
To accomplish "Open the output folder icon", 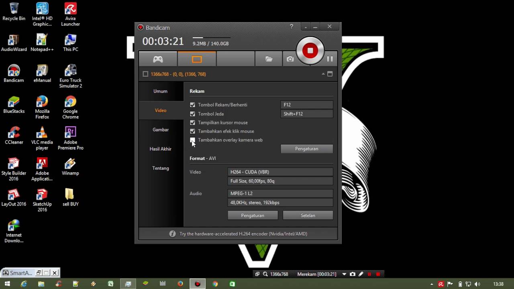I will [269, 59].
